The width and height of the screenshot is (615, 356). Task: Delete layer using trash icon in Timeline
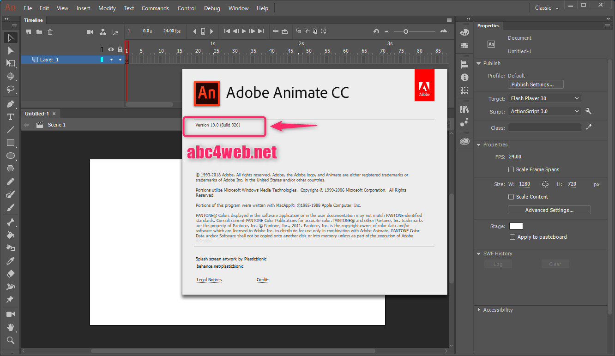pos(50,32)
